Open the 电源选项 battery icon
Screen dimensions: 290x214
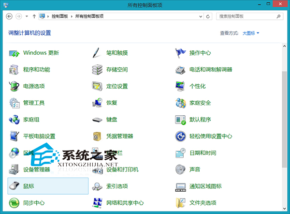(x=14, y=86)
